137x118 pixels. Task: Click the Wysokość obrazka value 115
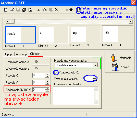point(40,68)
